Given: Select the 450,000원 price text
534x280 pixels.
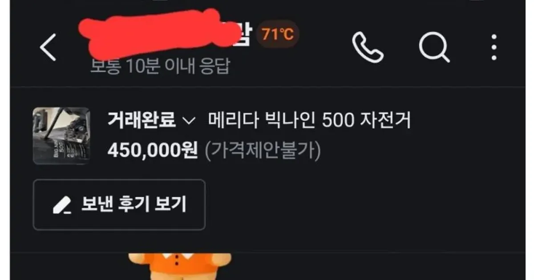Looking at the screenshot, I should point(153,152).
